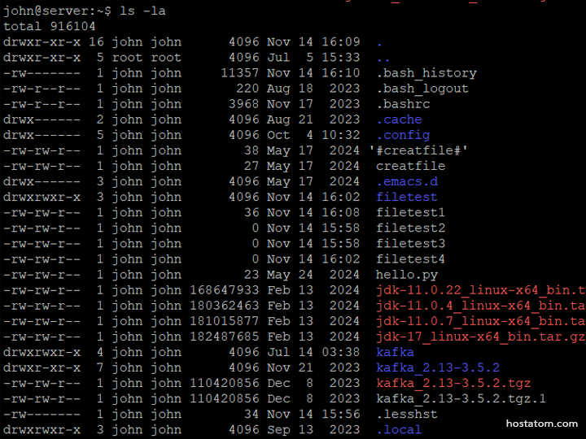The image size is (586, 439).
Task: Select the blue filetest directory name
Action: click(406, 197)
